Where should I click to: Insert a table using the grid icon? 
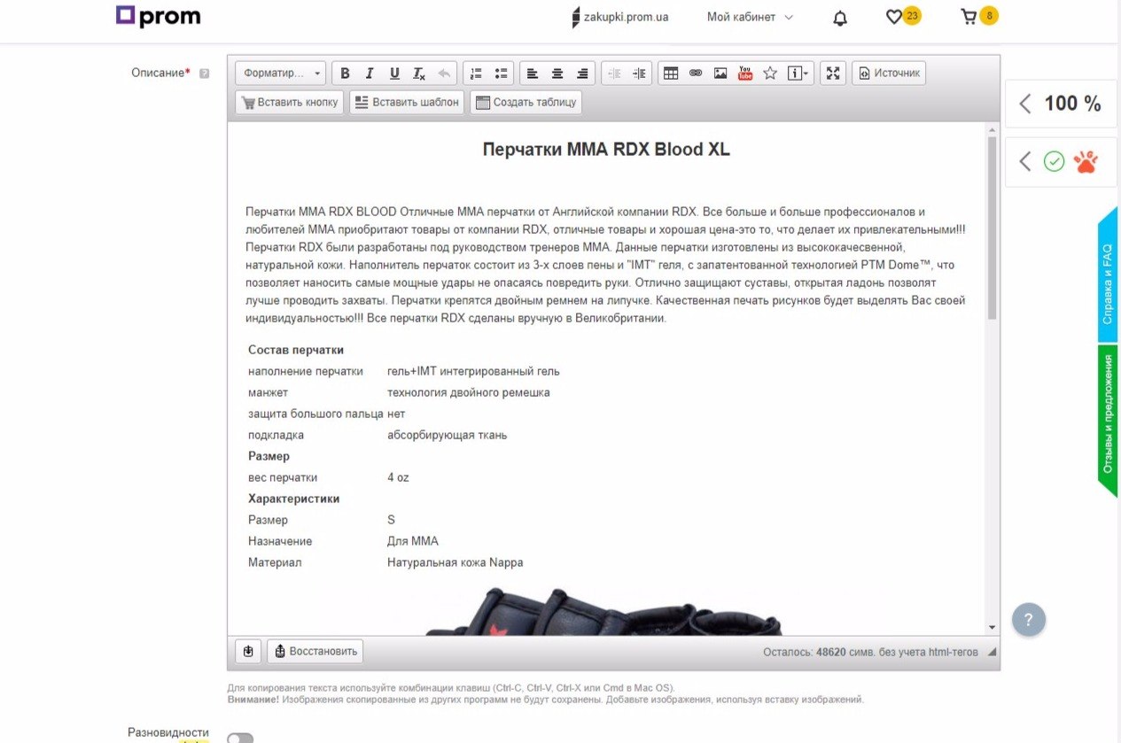(671, 74)
